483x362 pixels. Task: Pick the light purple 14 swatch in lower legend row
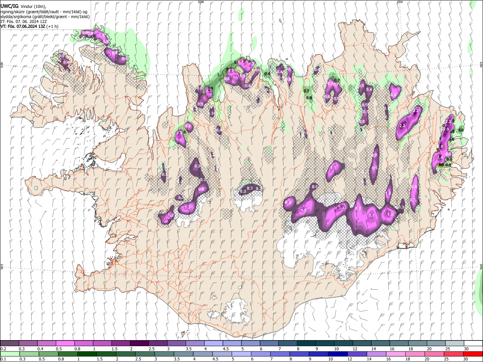pos(376,354)
